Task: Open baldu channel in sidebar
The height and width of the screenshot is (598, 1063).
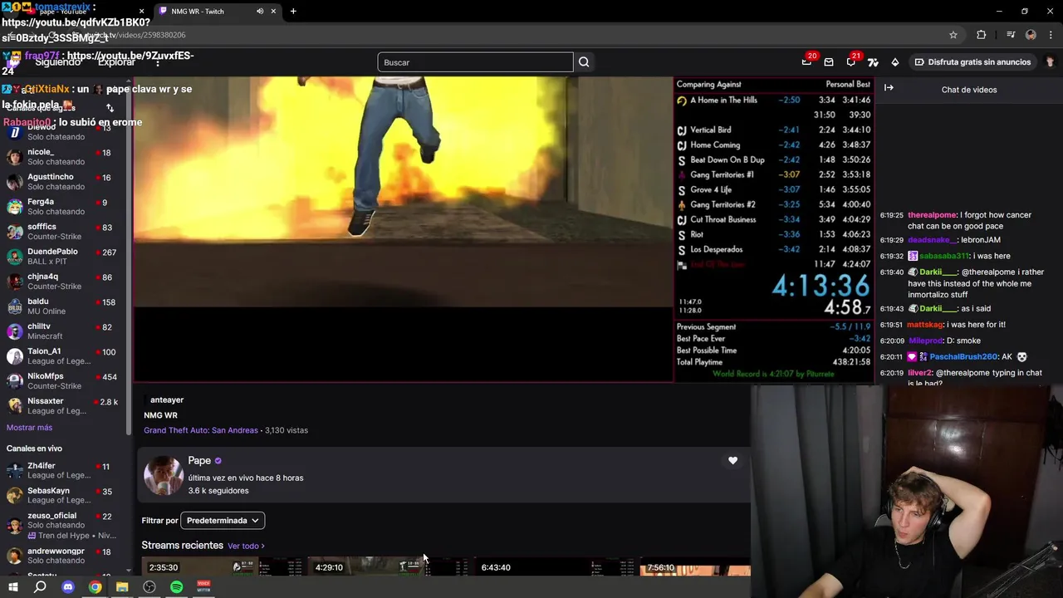Action: tap(65, 306)
